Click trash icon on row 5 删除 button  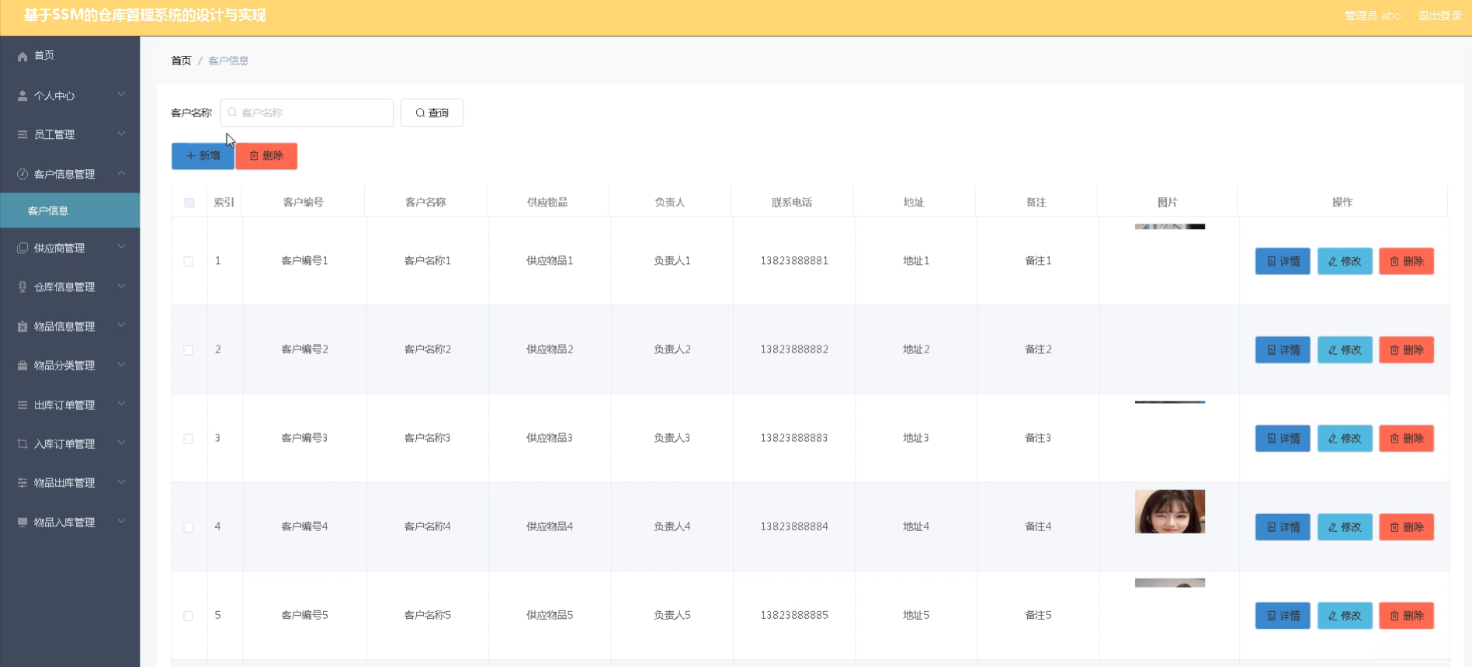(1394, 615)
